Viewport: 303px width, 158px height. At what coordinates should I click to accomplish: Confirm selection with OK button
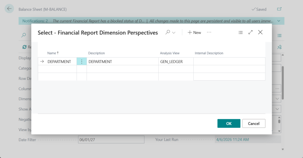[x=229, y=123]
